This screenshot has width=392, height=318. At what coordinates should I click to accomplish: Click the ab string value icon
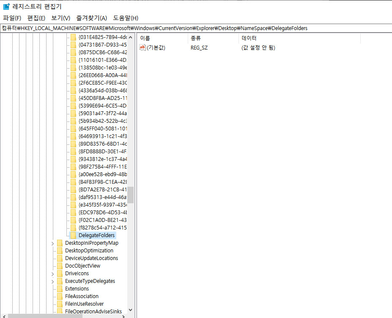[x=142, y=47]
